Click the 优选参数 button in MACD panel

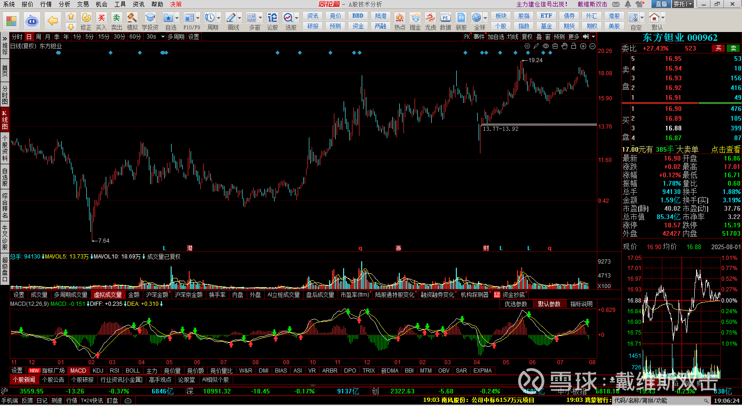coord(516,304)
